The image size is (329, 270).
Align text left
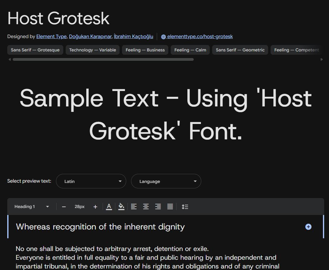tap(134, 207)
